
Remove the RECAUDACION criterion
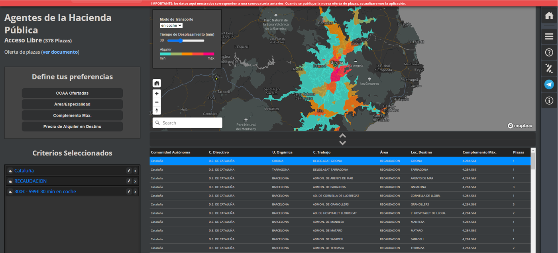click(135, 181)
